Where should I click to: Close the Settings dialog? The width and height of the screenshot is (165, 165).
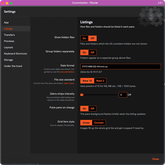coord(155,159)
